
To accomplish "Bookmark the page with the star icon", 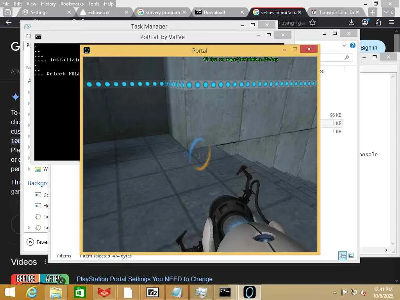I will coord(312,23).
